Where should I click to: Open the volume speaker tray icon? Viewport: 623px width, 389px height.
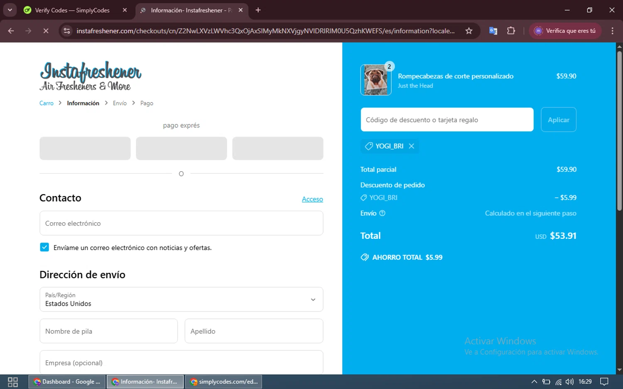point(569,382)
